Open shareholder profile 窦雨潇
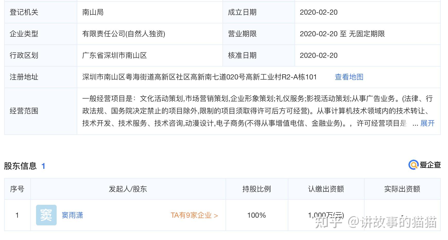This screenshot has width=448, height=240. [72, 215]
